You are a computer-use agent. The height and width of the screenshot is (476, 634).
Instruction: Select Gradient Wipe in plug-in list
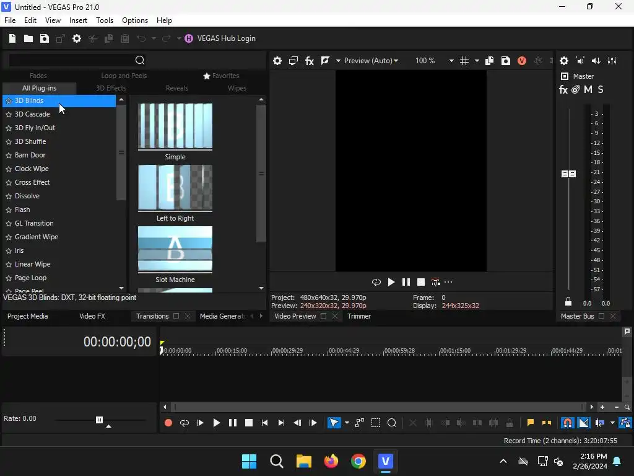37,237
